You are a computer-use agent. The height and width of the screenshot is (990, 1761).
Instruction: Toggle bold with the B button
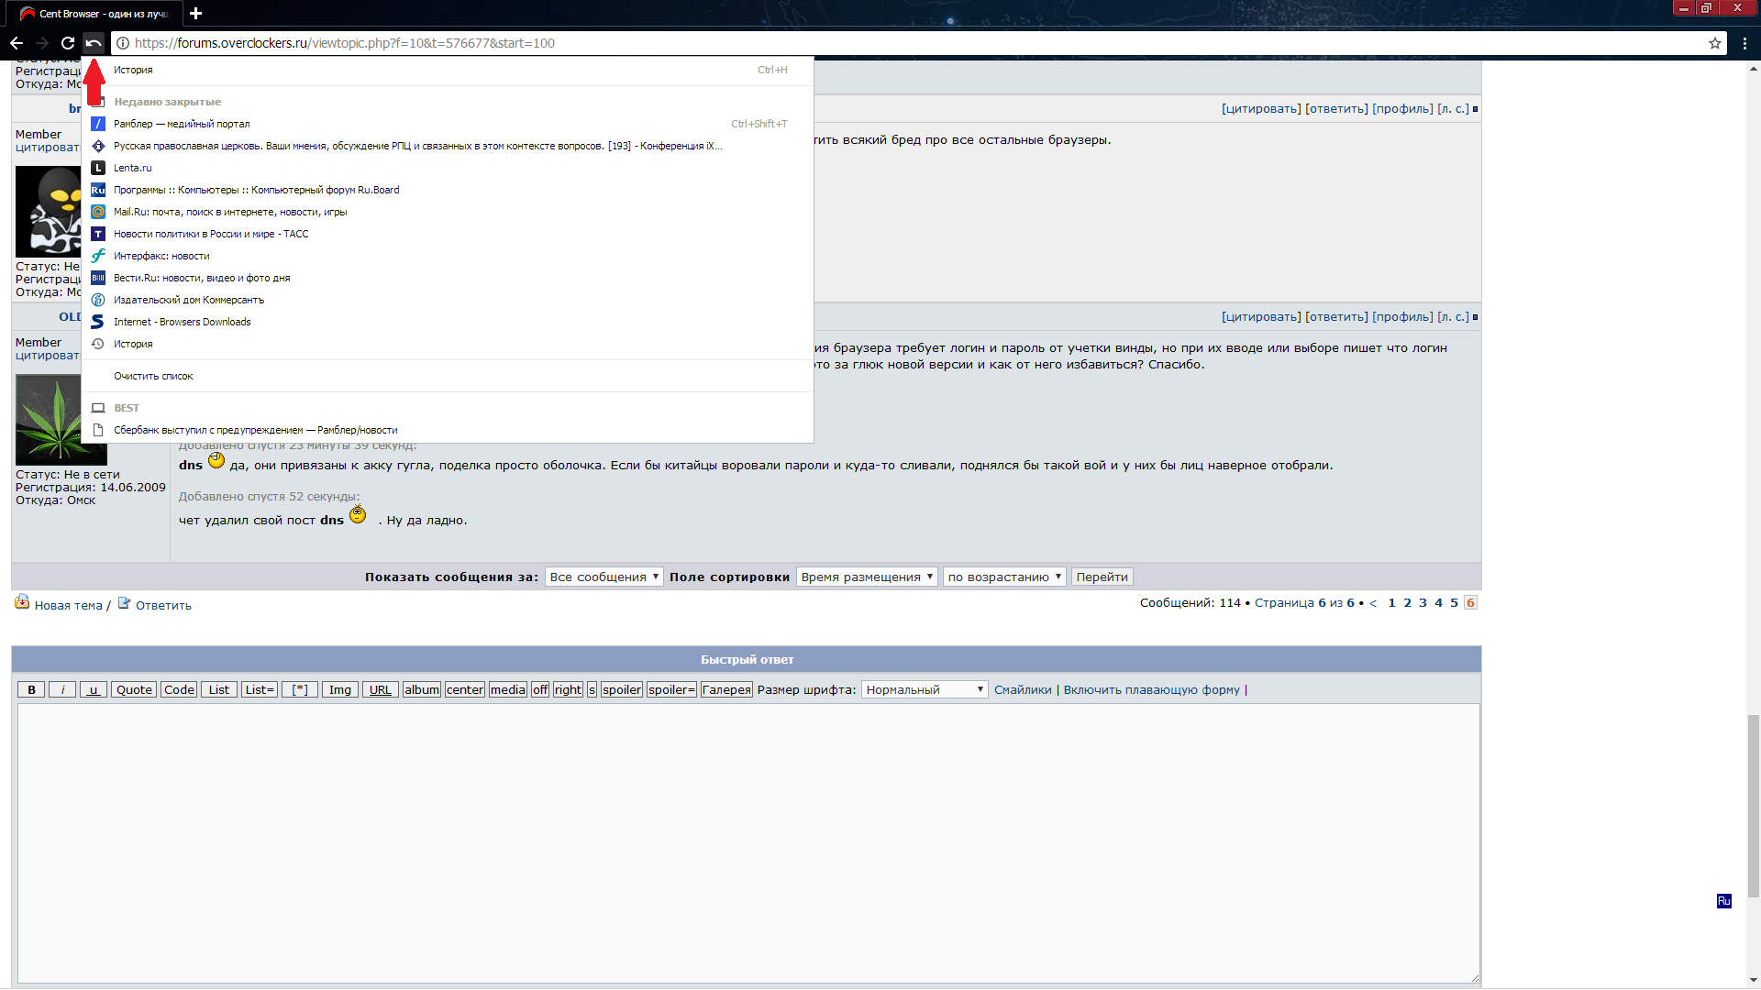click(x=31, y=689)
